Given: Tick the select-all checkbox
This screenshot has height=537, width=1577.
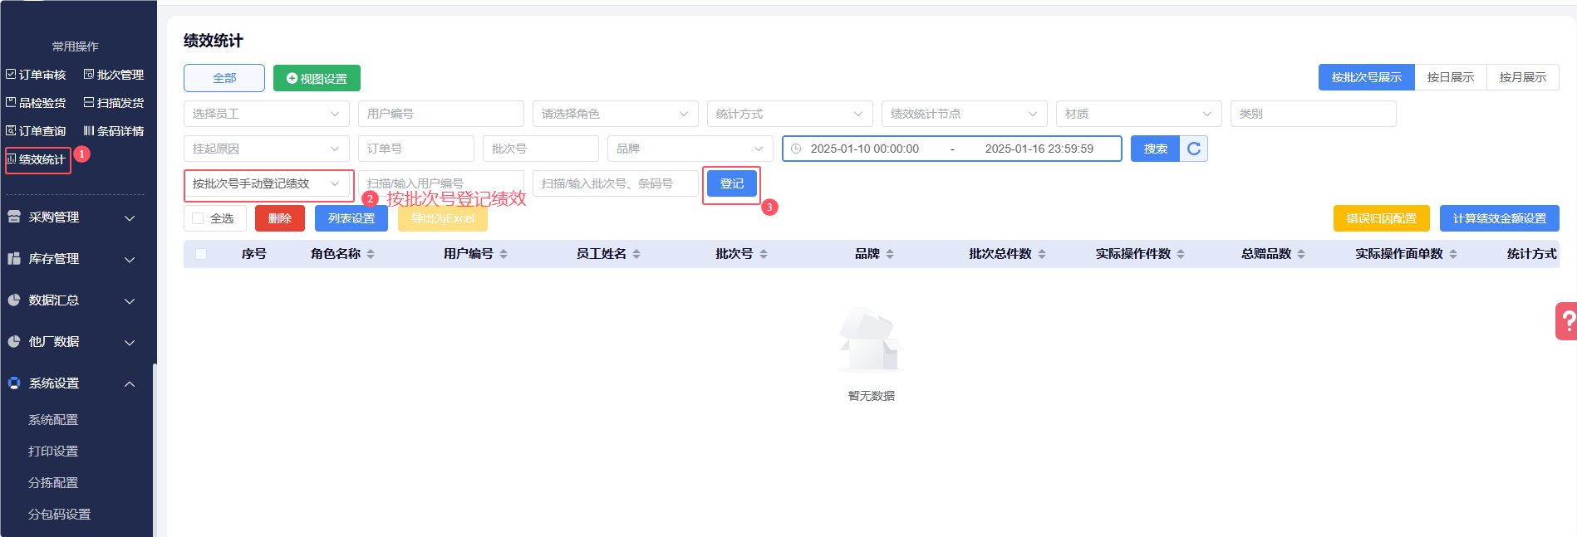Looking at the screenshot, I should [198, 218].
